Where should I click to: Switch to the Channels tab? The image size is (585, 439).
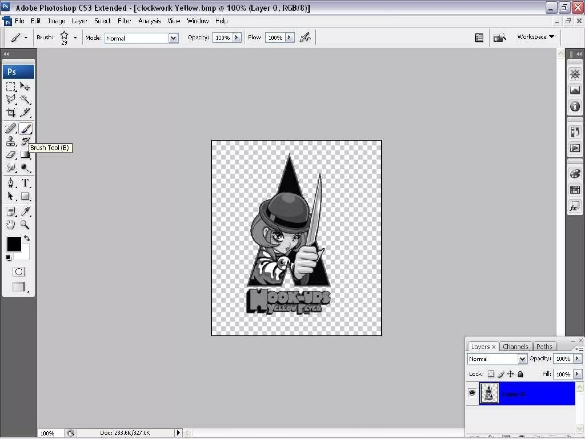(515, 347)
